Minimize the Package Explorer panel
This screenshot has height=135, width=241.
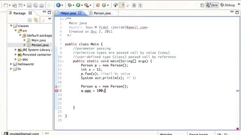[x=44, y=12]
